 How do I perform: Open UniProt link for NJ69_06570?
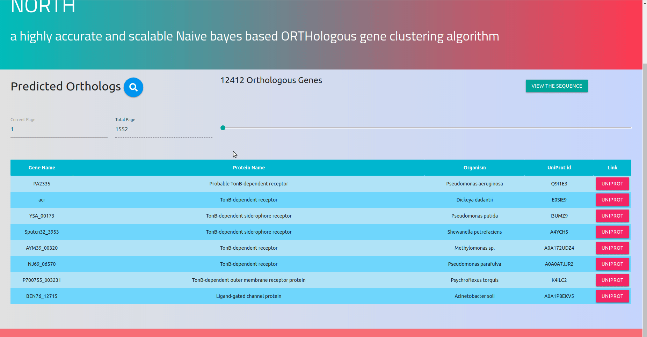point(612,264)
